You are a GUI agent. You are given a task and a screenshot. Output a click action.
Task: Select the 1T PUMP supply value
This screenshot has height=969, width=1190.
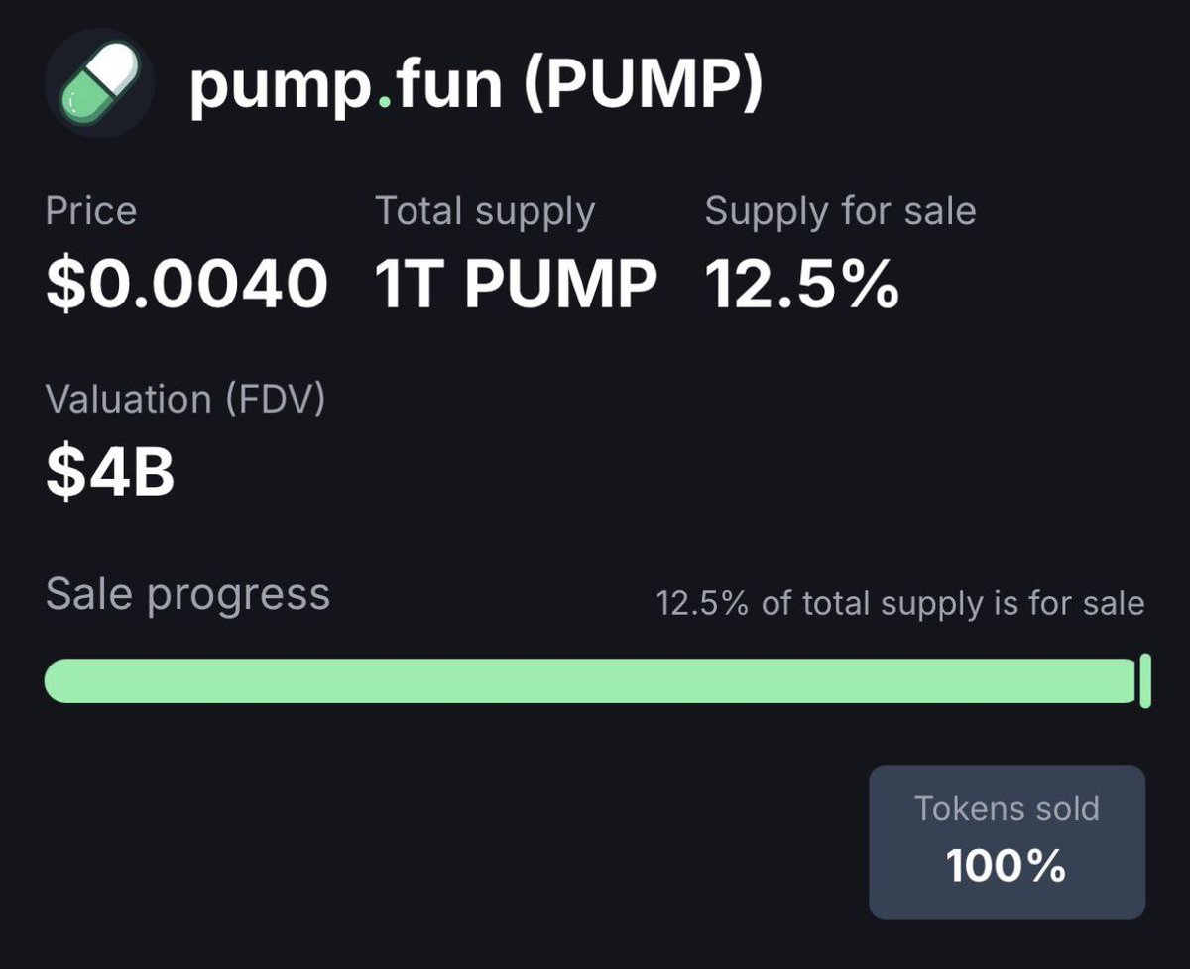click(516, 283)
